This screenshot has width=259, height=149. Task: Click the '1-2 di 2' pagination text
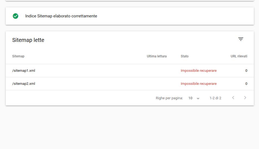tap(215, 98)
